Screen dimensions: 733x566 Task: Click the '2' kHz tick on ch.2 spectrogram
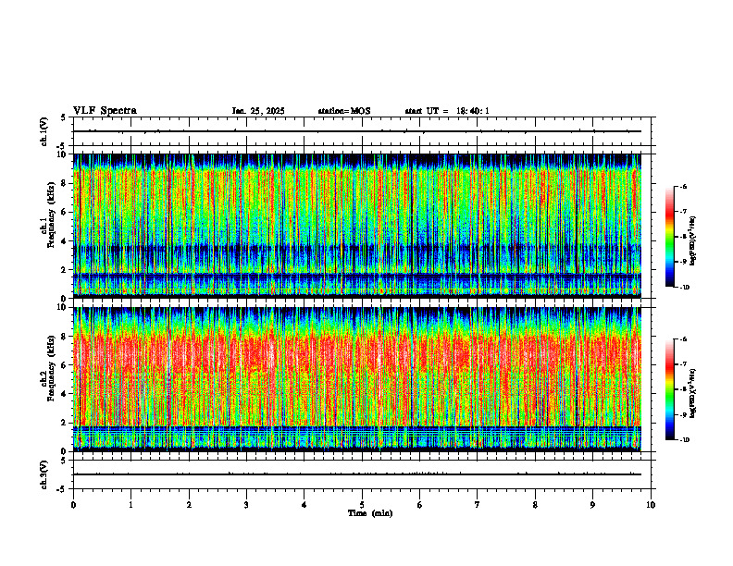tap(65, 423)
